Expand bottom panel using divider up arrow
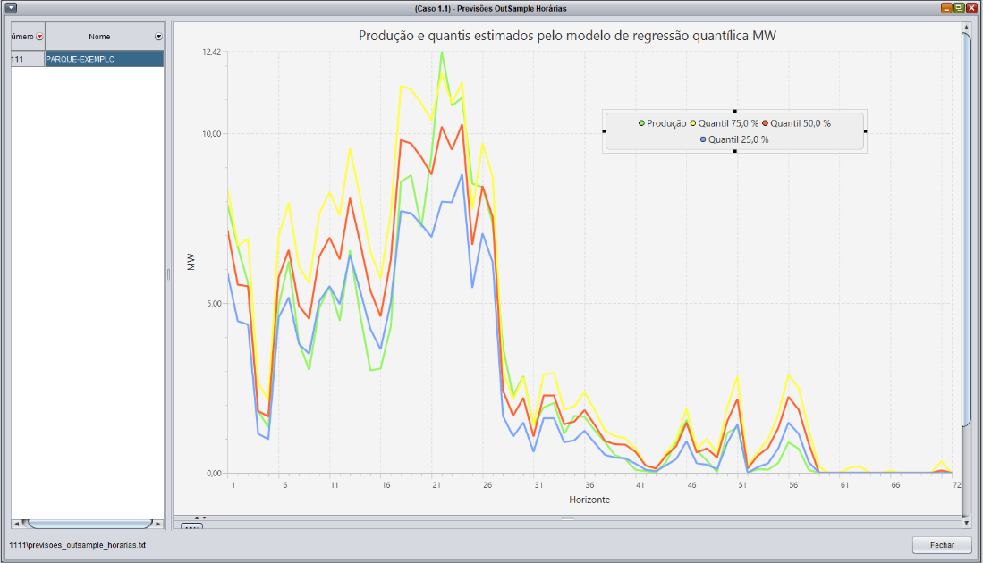This screenshot has width=983, height=563. click(197, 517)
